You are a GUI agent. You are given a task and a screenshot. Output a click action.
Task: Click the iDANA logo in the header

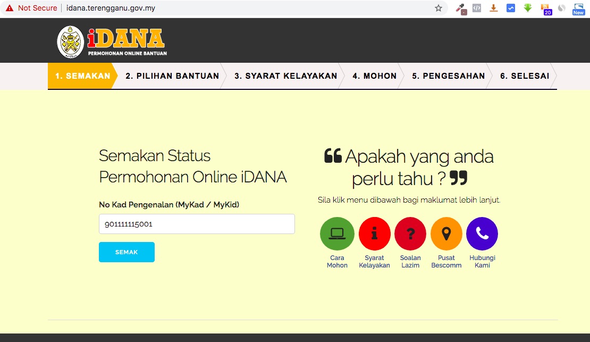[x=112, y=42]
